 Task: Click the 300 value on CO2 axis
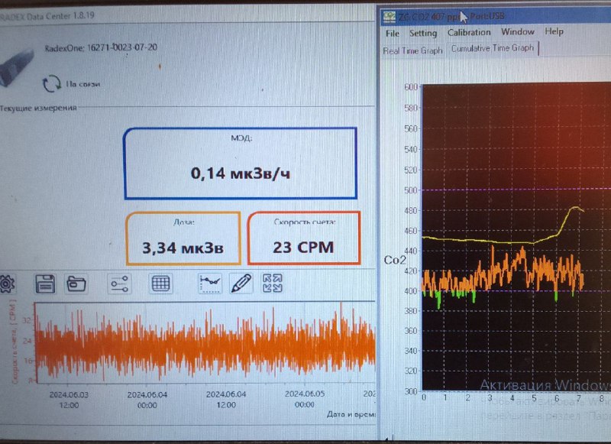411,391
